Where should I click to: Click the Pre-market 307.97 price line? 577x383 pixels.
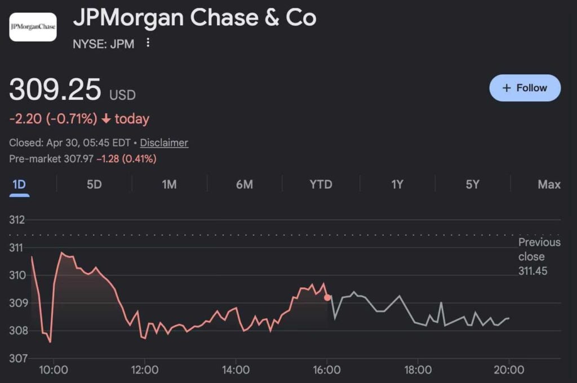(83, 159)
